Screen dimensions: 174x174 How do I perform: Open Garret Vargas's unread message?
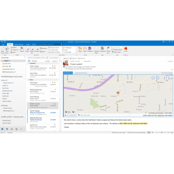pyautogui.click(x=43, y=113)
